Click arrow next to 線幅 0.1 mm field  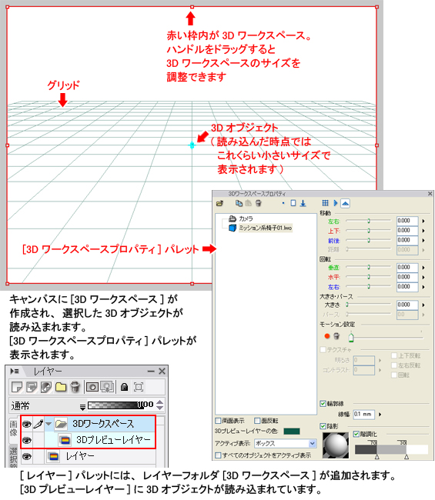380,414
